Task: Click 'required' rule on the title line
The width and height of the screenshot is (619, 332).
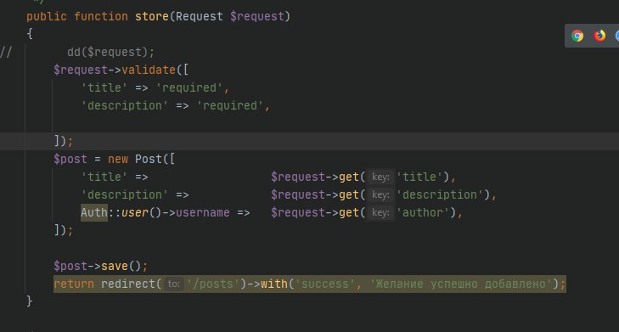Action: click(x=189, y=87)
